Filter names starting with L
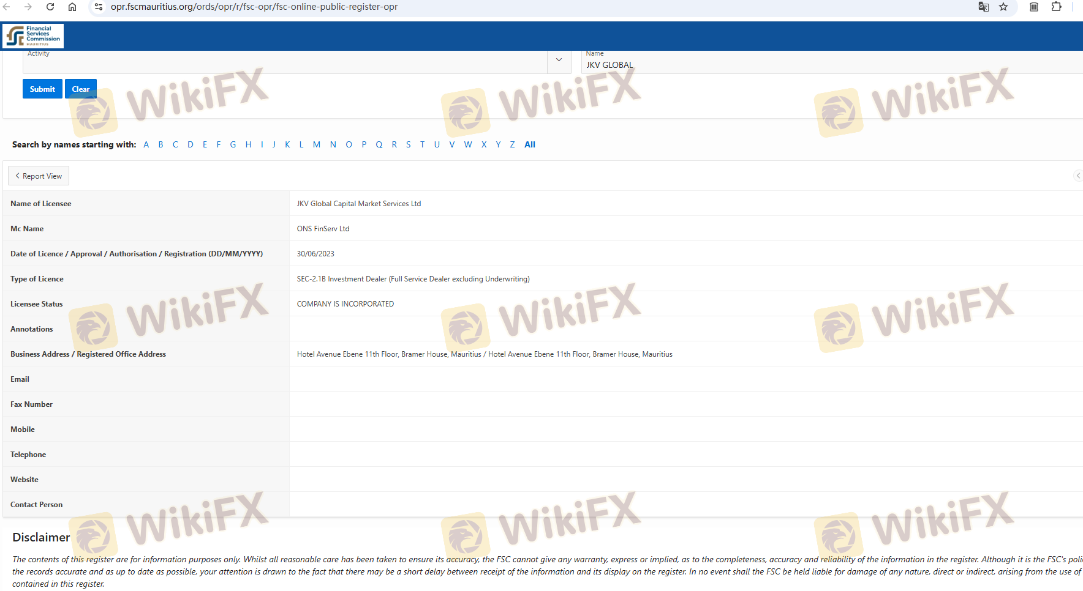1083x591 pixels. (x=301, y=144)
